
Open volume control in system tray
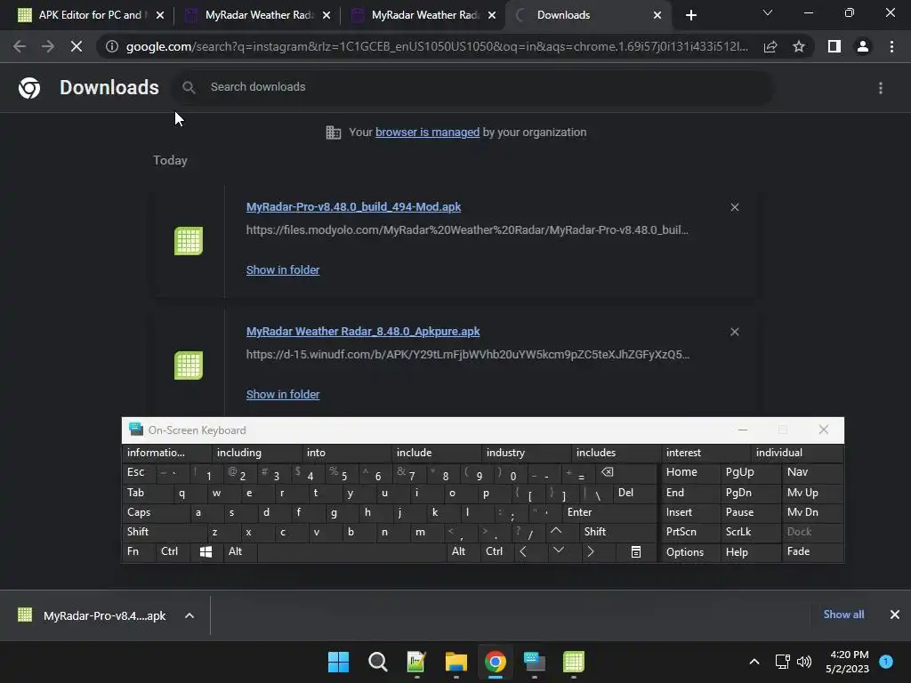click(804, 662)
